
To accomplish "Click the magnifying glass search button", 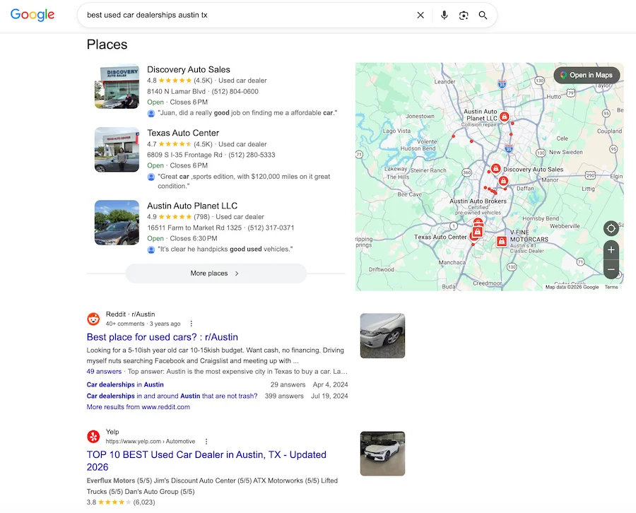I will [x=483, y=16].
